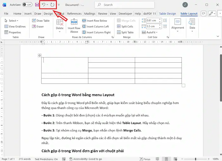Click the table resize handle at bottom-right

(x=183, y=85)
